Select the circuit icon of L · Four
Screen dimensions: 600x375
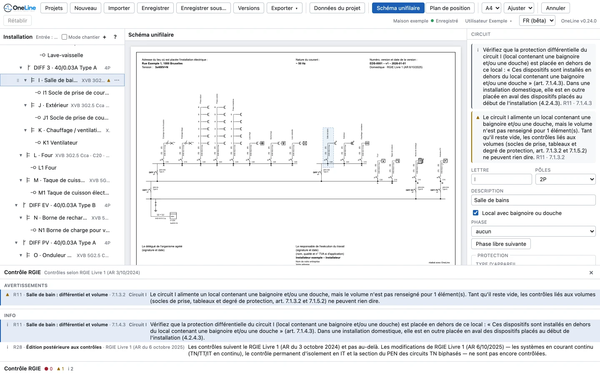click(28, 155)
